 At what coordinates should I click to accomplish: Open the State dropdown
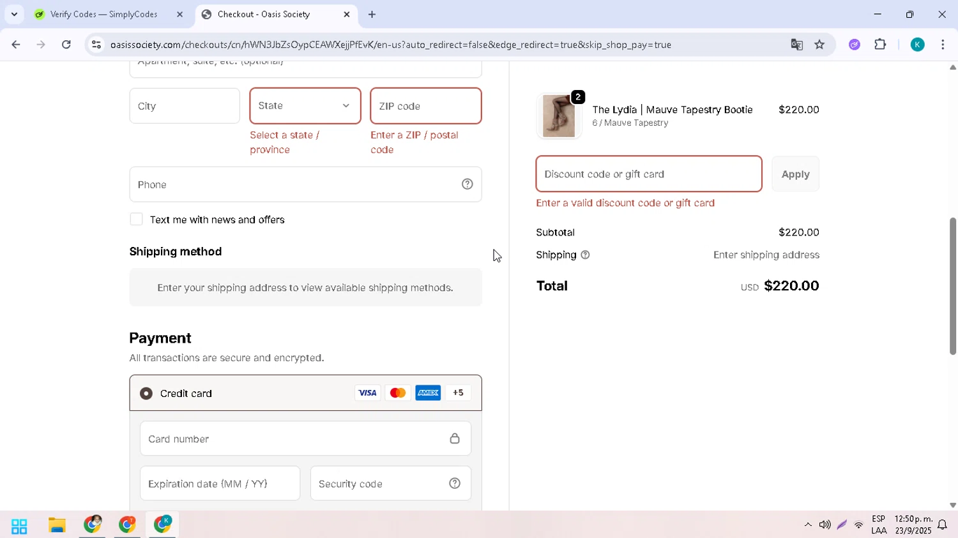point(305,106)
